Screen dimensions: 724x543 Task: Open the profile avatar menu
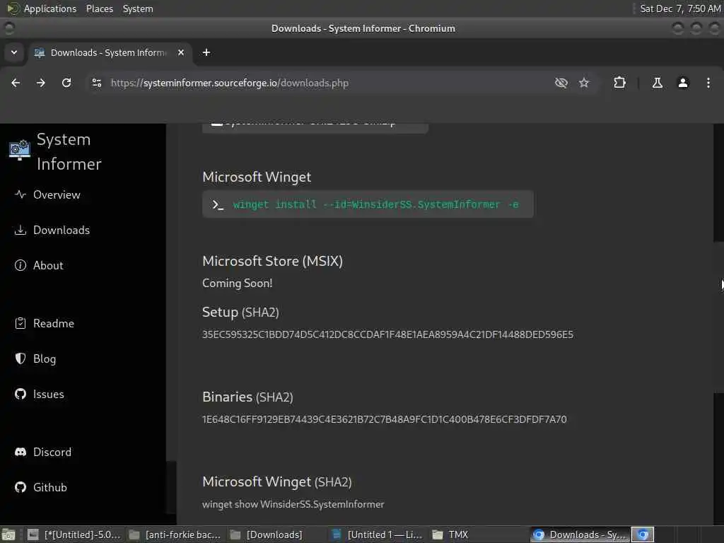click(683, 83)
